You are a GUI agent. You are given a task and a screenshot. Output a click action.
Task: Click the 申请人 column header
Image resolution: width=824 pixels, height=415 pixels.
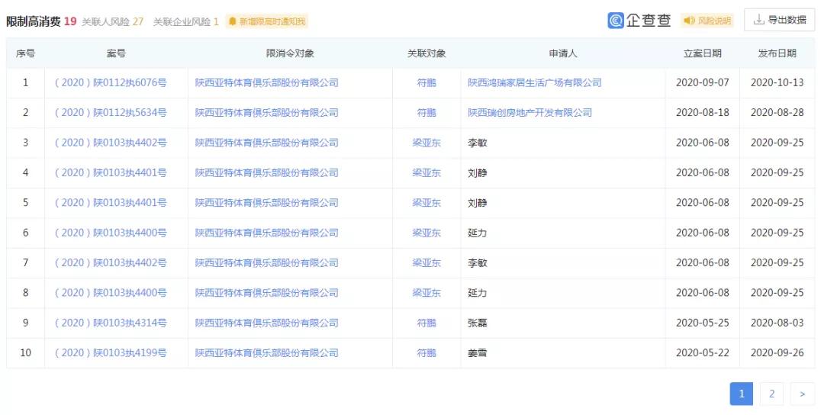point(563,53)
